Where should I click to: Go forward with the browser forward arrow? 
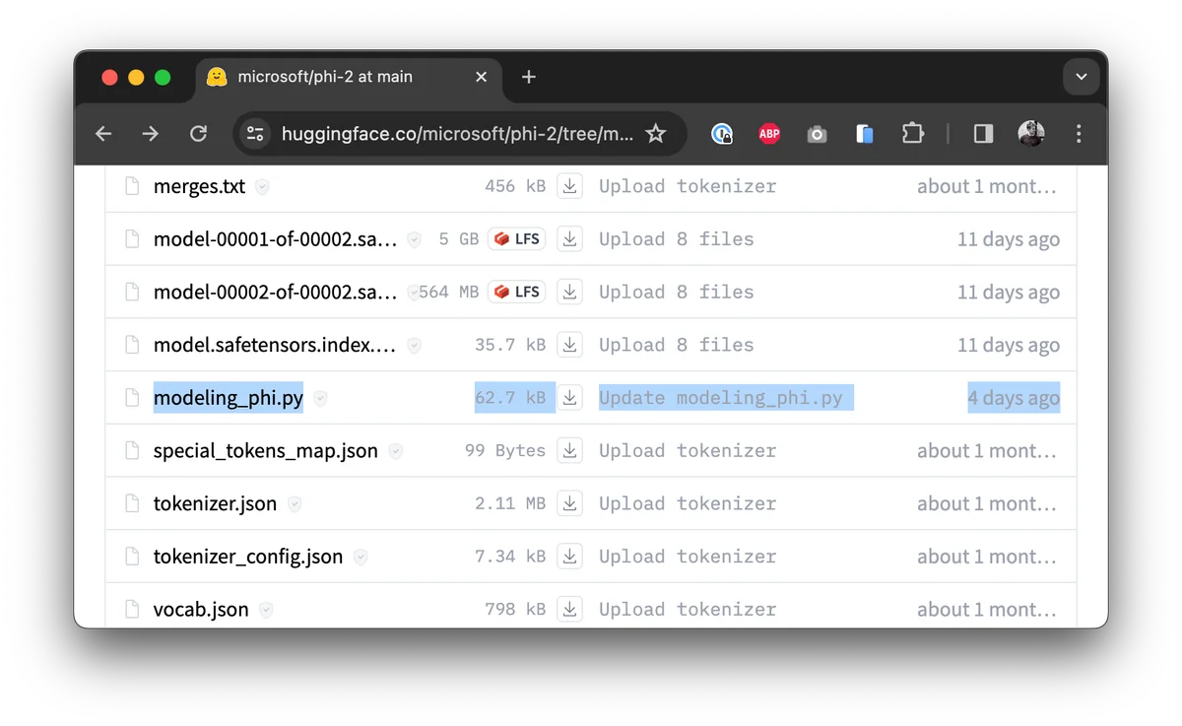point(151,134)
